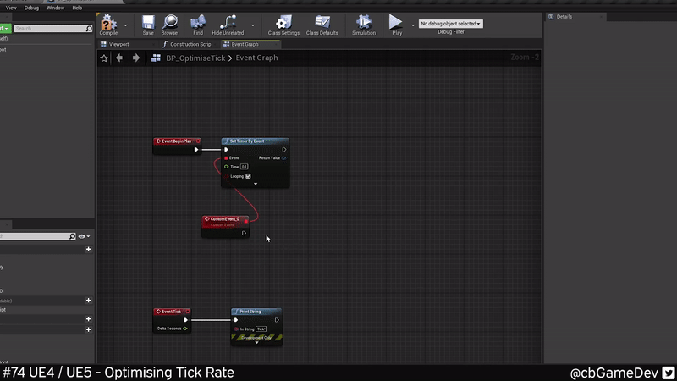The image size is (677, 381).
Task: Click the Time input on Set Timer node
Action: pos(245,167)
